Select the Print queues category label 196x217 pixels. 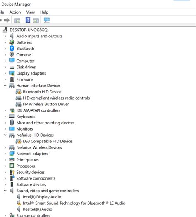pyautogui.click(x=28, y=160)
